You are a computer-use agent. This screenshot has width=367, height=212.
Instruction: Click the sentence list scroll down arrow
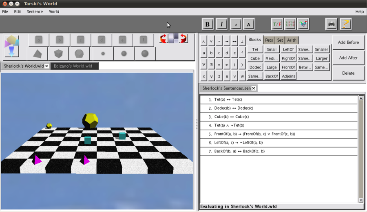pos(361,200)
